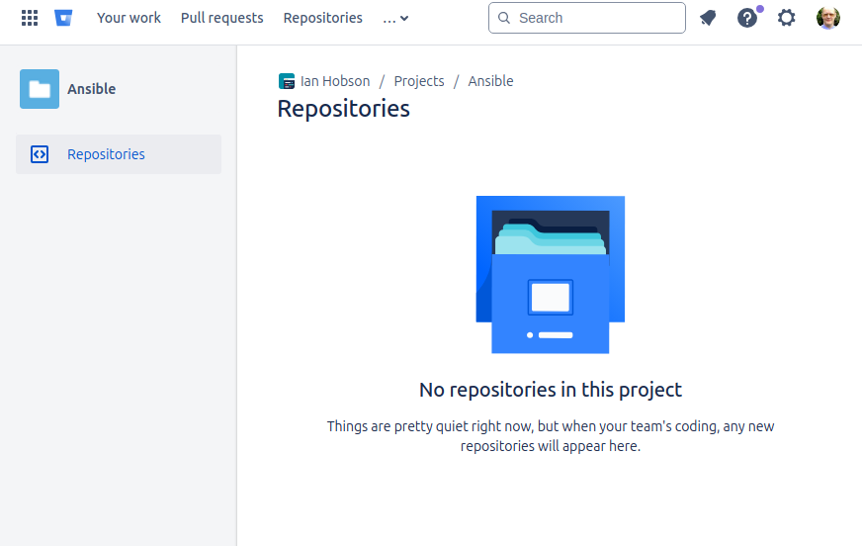Open the settings gear icon

(x=787, y=18)
